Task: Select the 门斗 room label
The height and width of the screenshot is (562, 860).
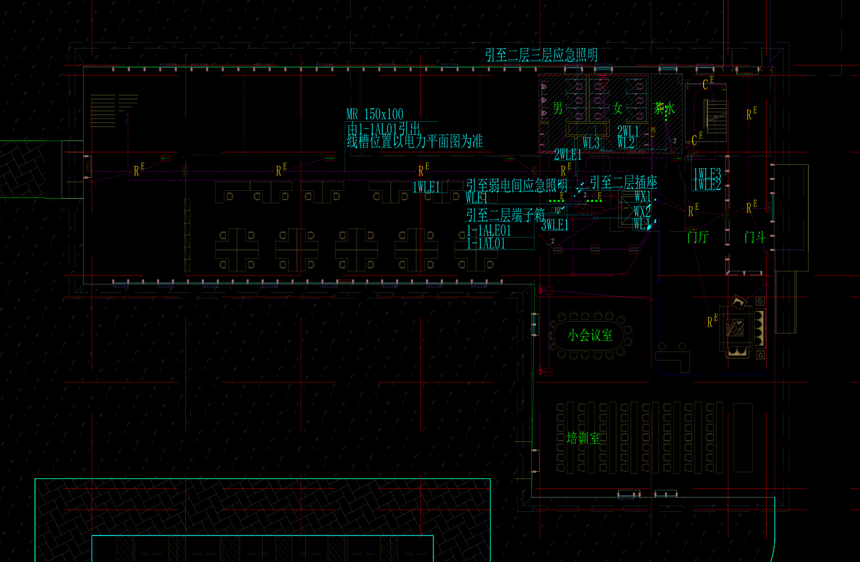Action: (754, 238)
